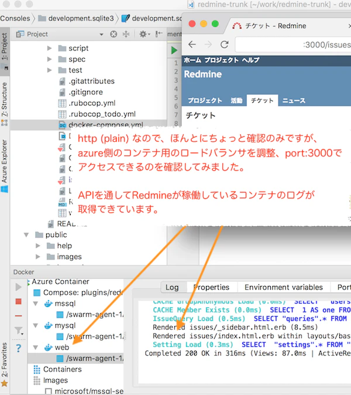Select the Compose: plugins/red... node

pos(78,292)
